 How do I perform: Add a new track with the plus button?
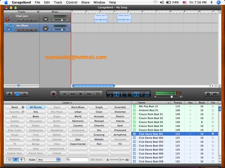pyautogui.click(x=9, y=94)
